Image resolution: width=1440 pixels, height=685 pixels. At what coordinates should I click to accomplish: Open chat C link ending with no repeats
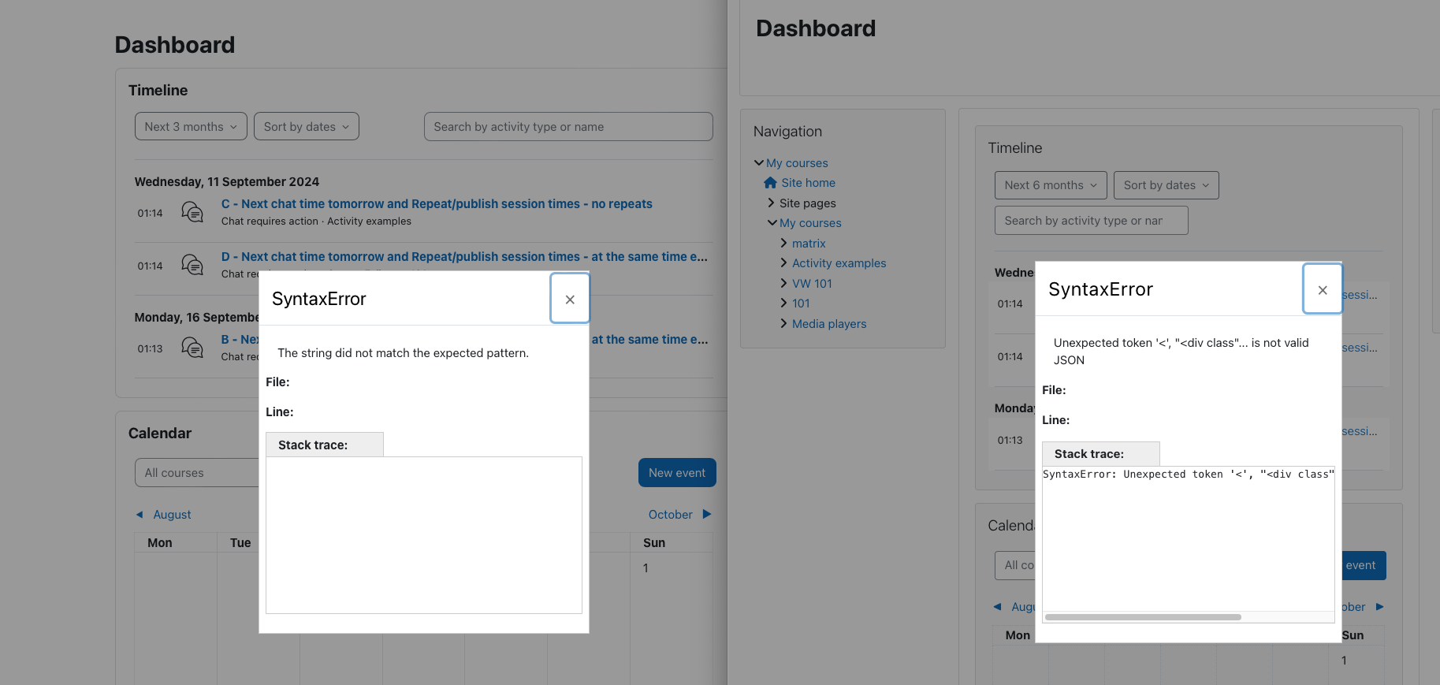[437, 203]
